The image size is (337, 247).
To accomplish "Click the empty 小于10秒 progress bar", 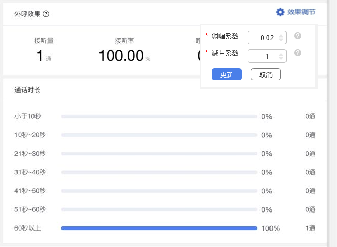I will (159, 117).
